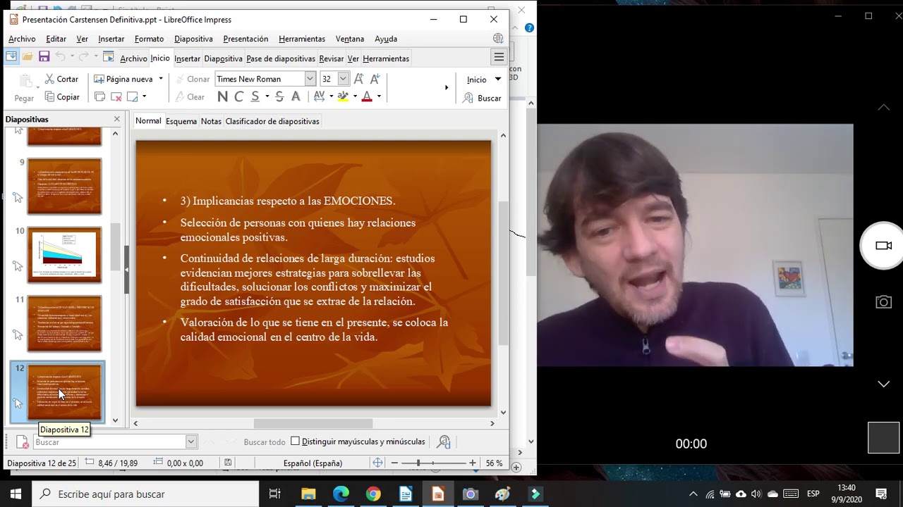903x507 pixels.
Task: Click into font size field showing 32
Action: point(329,79)
